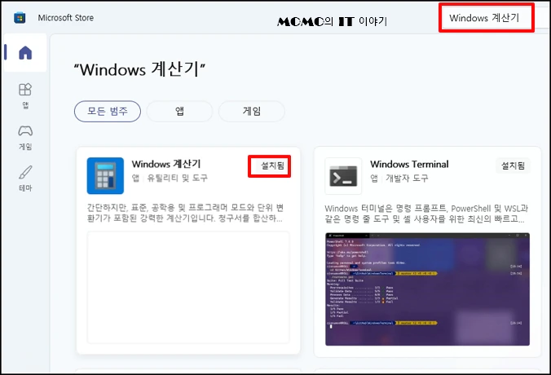Screen dimensions: 551x375
Task: Click the 유틸리티 및 도구 category text
Action: point(177,179)
